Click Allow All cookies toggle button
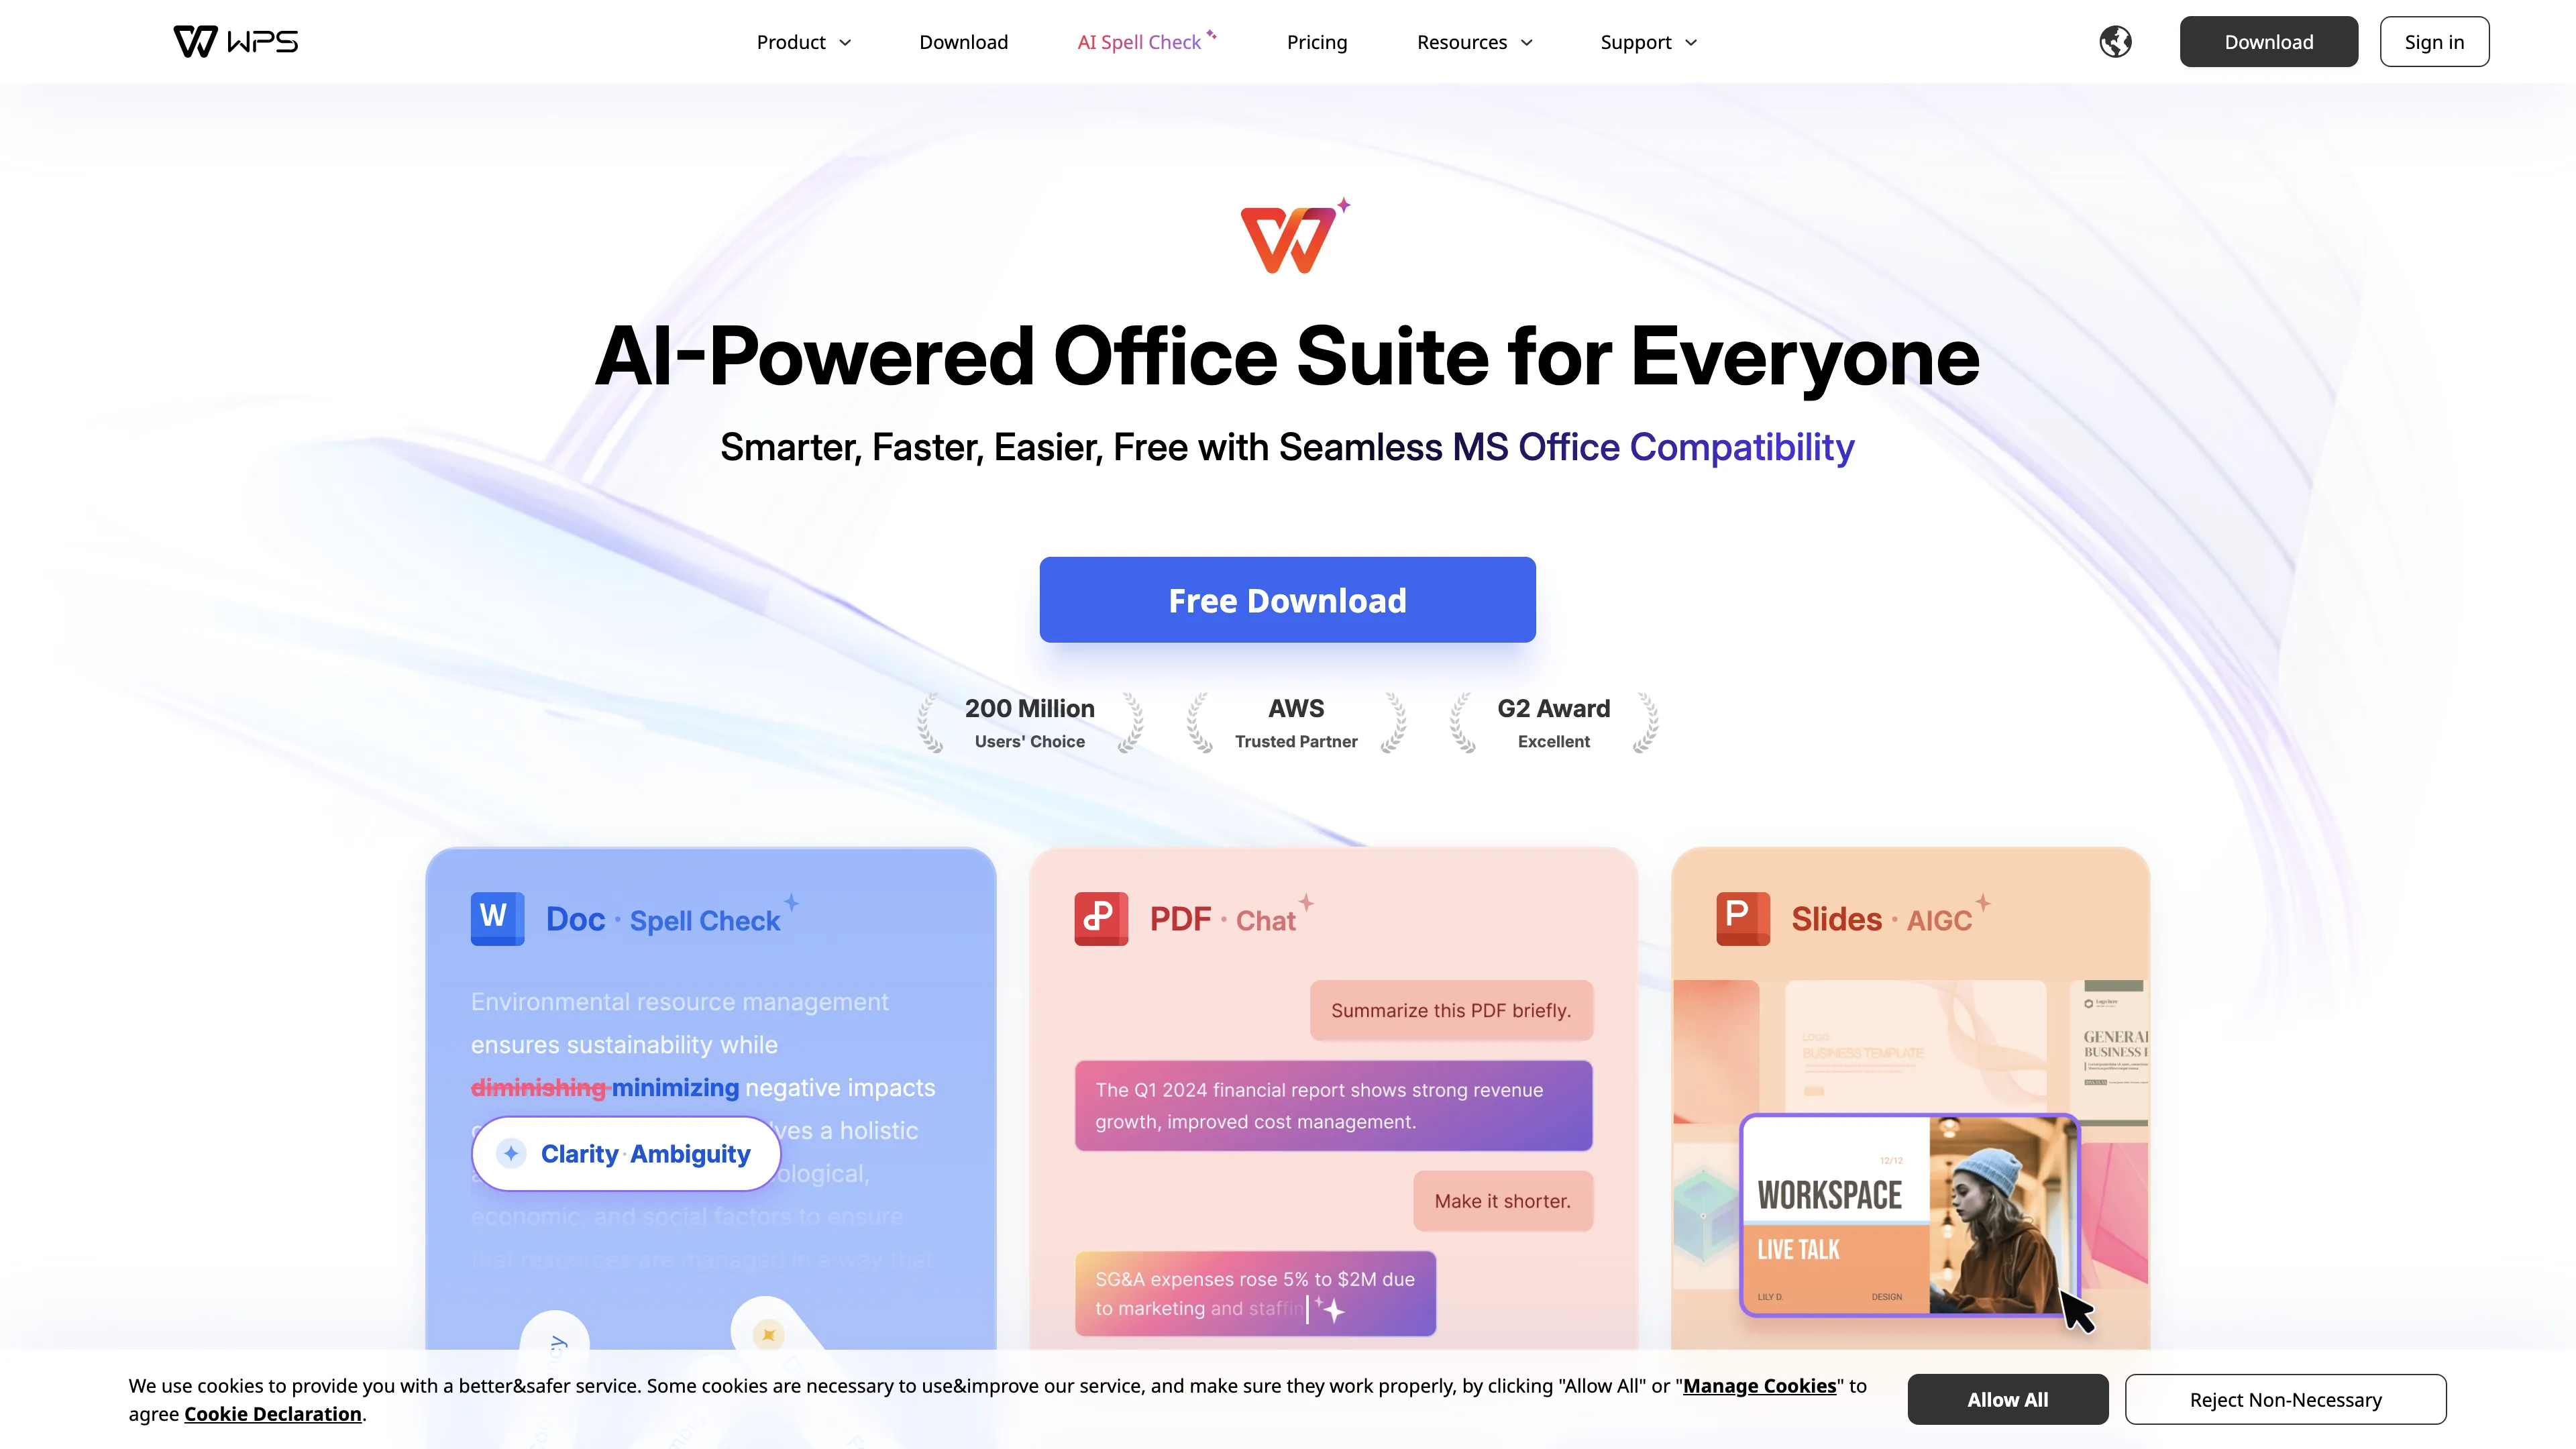The height and width of the screenshot is (1449, 2576). (x=2006, y=1399)
